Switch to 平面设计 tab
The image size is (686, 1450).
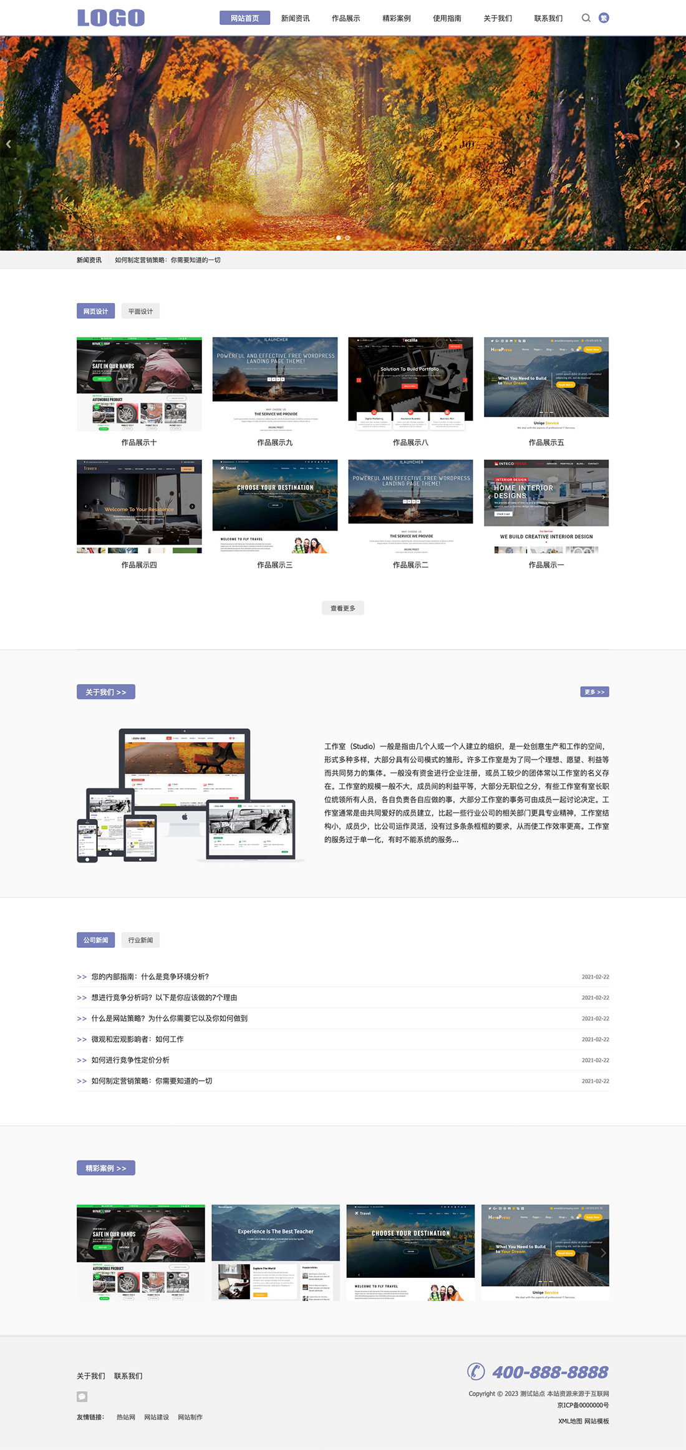point(140,311)
